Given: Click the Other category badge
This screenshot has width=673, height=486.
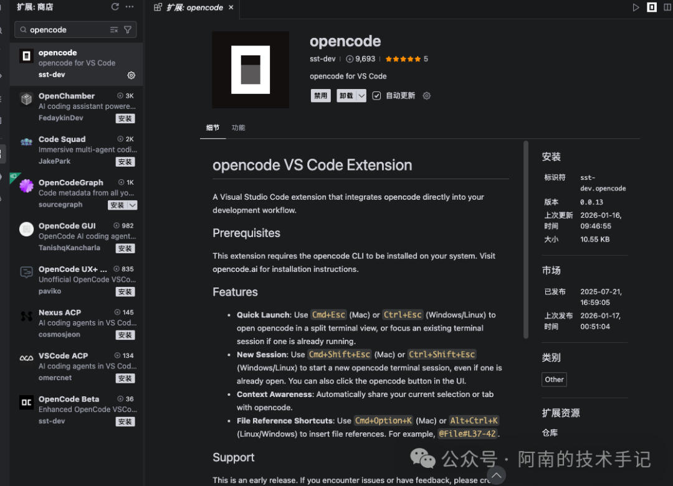Looking at the screenshot, I should point(554,379).
